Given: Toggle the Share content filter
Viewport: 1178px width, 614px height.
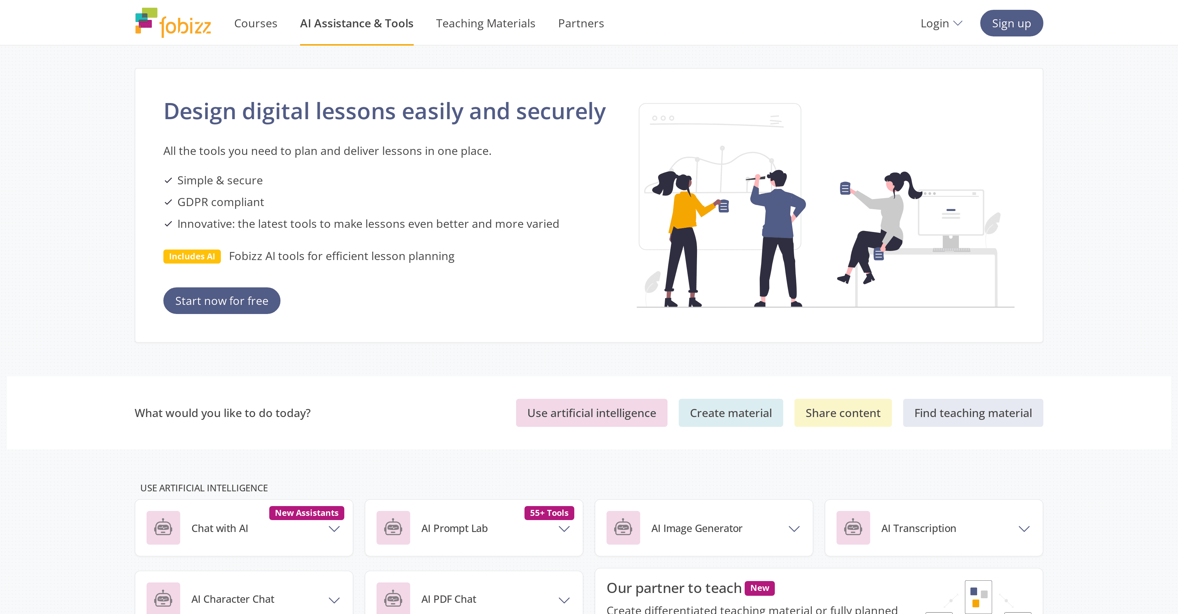Looking at the screenshot, I should (843, 412).
